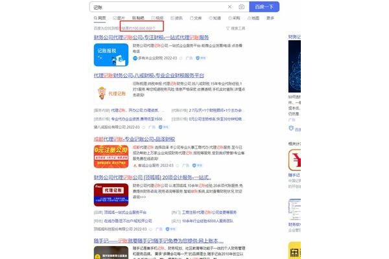Open the 知道 tab
The image size is (389, 259).
(x=215, y=18)
